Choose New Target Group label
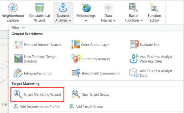 click(95, 94)
